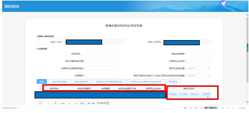
Task: Go to next page arrow in pagination
Action: tap(55, 103)
